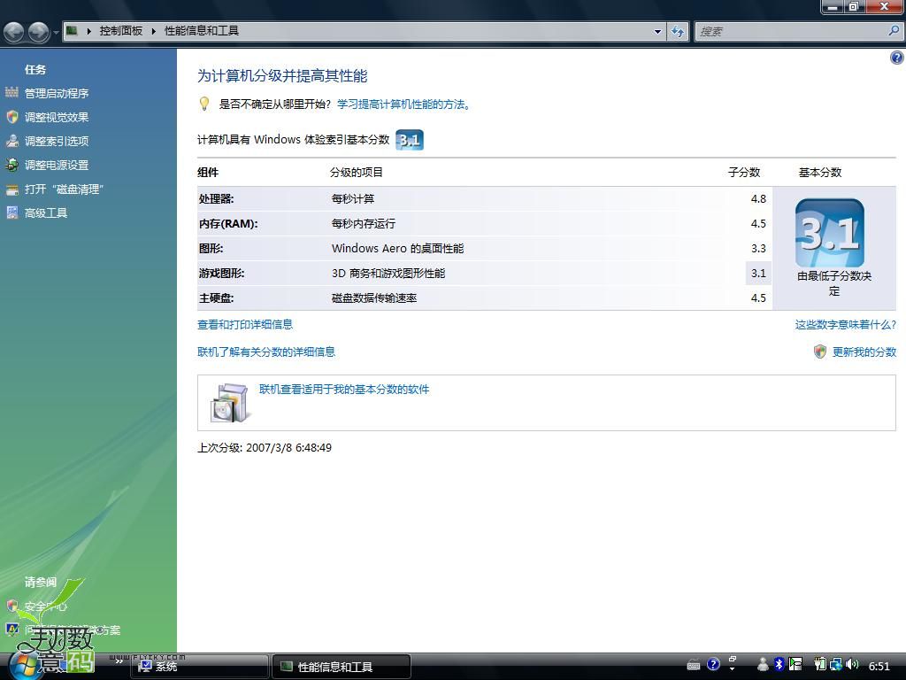The width and height of the screenshot is (906, 680).
Task: Click the disk cleanup icon in sidebar
Action: pyautogui.click(x=12, y=189)
